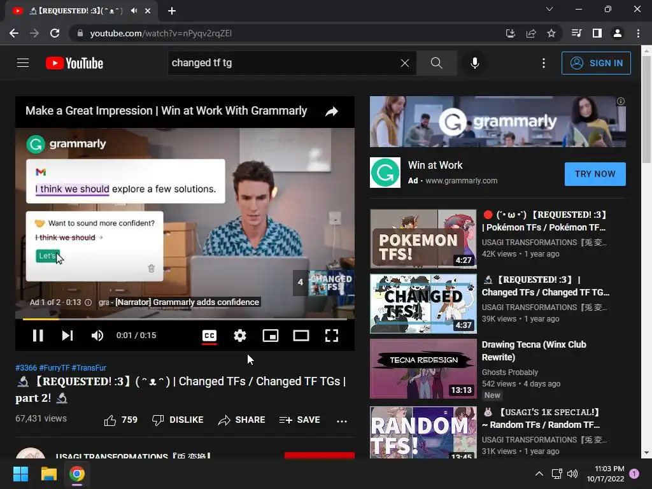Screen dimensions: 652x489
Task: Click the SHARE button below video
Action: [x=241, y=420]
